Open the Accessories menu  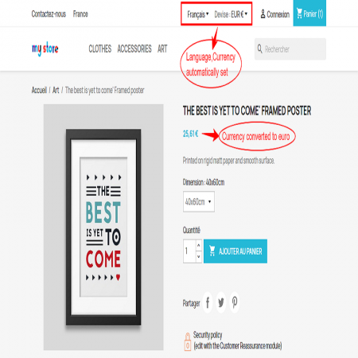(134, 49)
